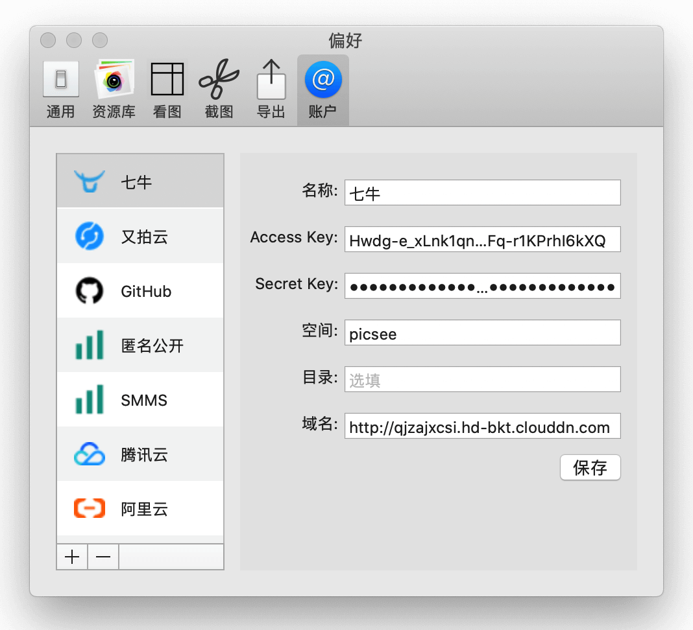Focus the 目录 optional directory field
Screen dimensions: 693x630
point(482,379)
